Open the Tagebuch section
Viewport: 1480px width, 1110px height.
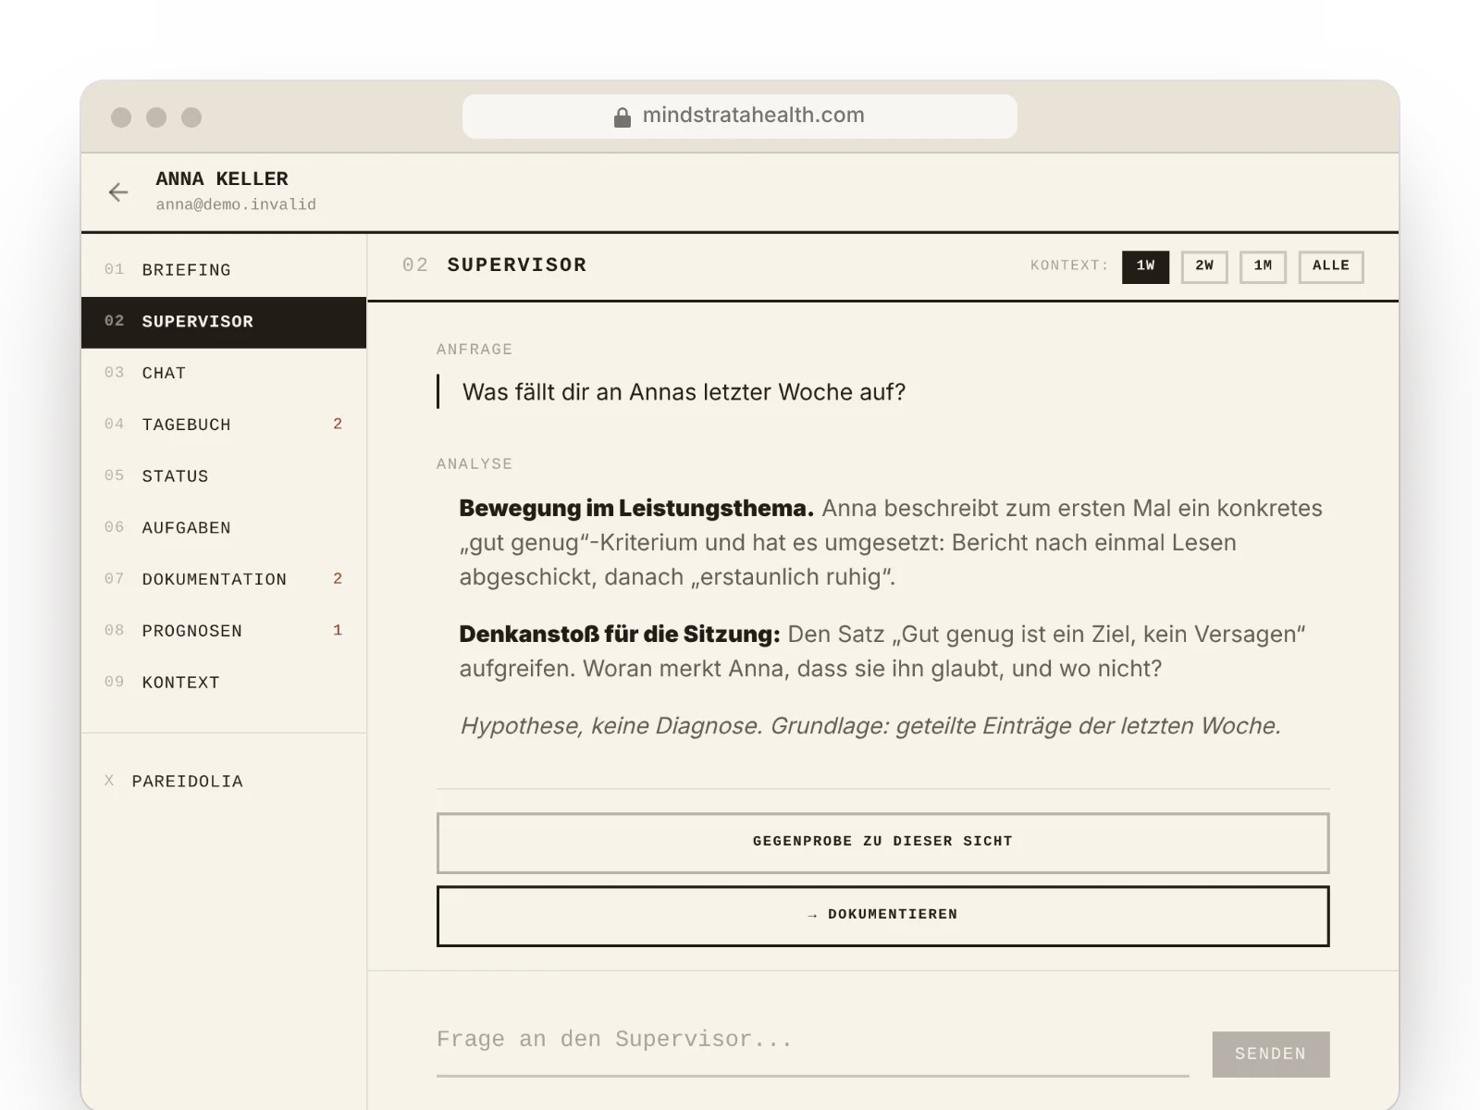[x=224, y=425]
